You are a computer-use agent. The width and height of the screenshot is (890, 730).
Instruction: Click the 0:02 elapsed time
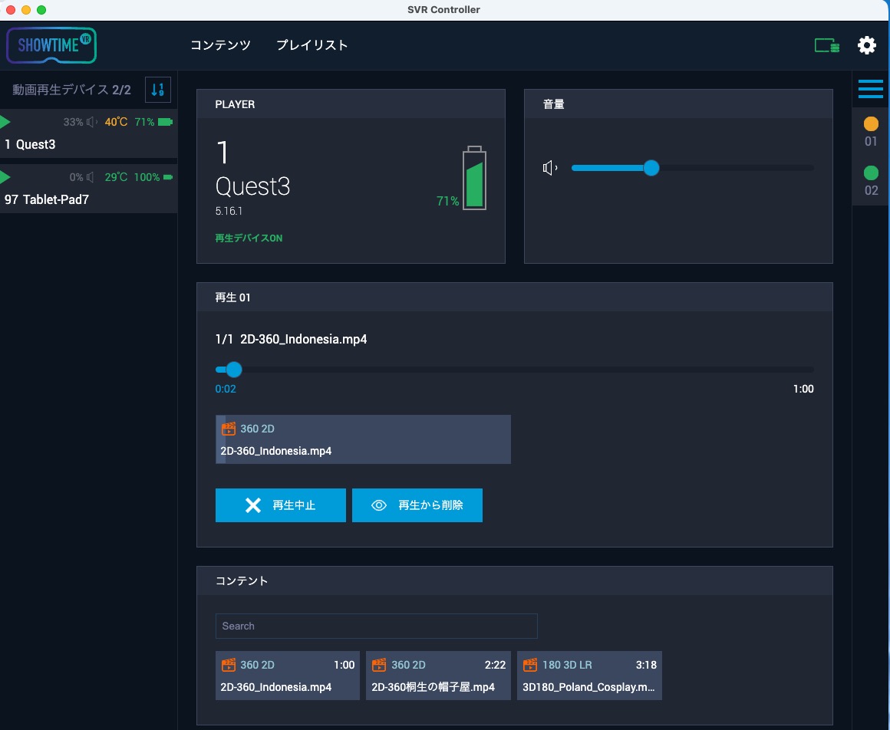pyautogui.click(x=226, y=389)
